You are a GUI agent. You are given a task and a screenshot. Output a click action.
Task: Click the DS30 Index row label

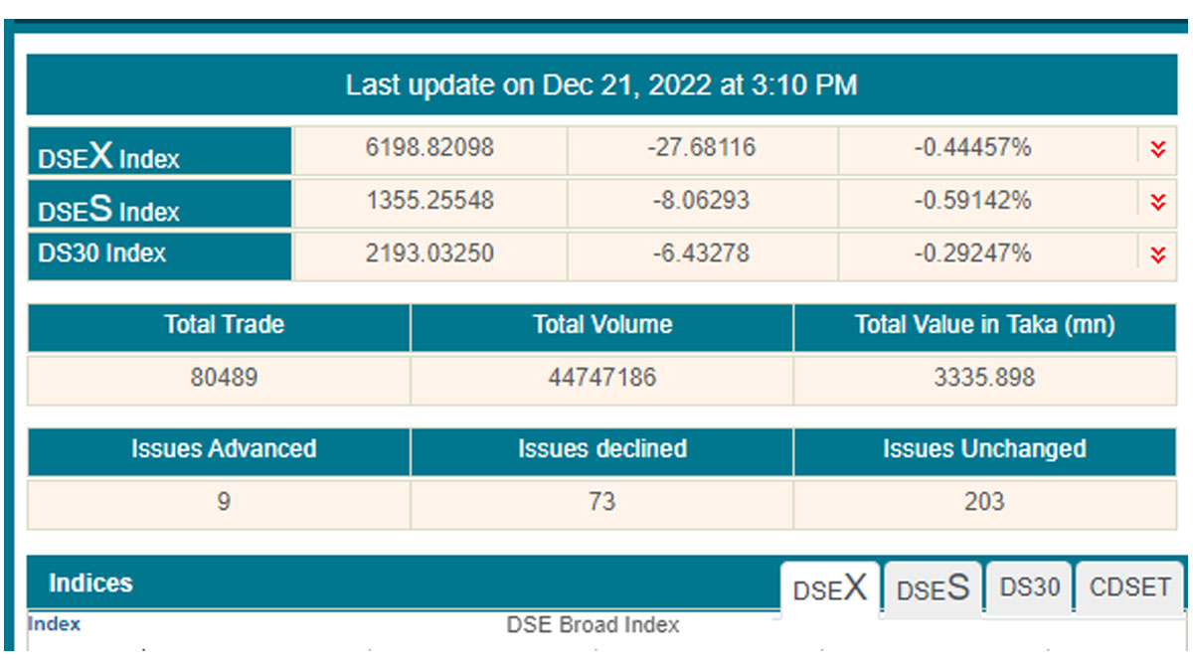click(101, 252)
